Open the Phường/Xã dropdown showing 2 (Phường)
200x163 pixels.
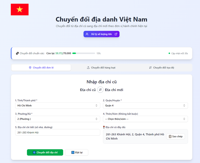(x=58, y=119)
